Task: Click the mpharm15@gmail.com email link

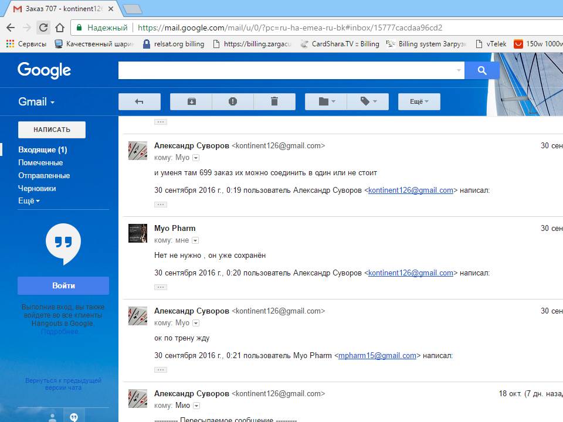Action: 377,356
